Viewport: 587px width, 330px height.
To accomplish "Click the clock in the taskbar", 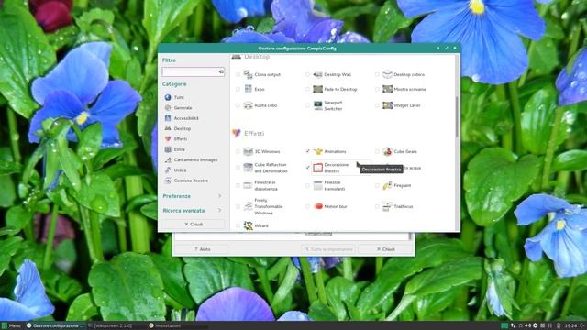I will click(x=570, y=326).
